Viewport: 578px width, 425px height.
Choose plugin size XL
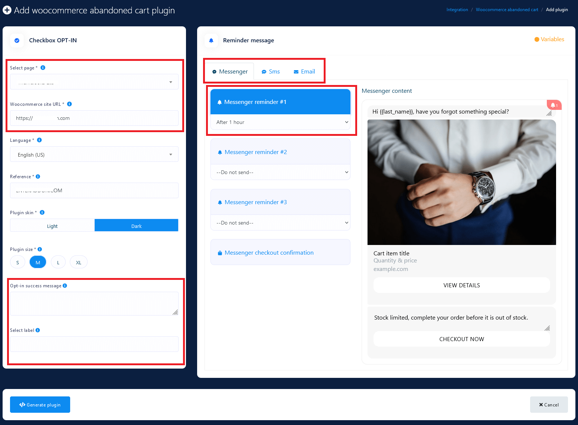pyautogui.click(x=79, y=262)
